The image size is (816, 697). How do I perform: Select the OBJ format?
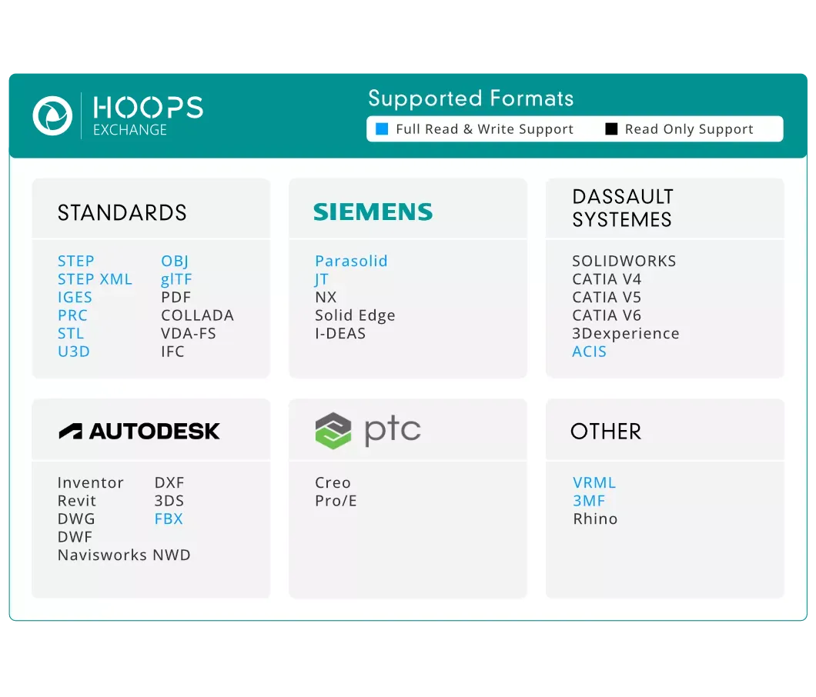[x=175, y=261]
